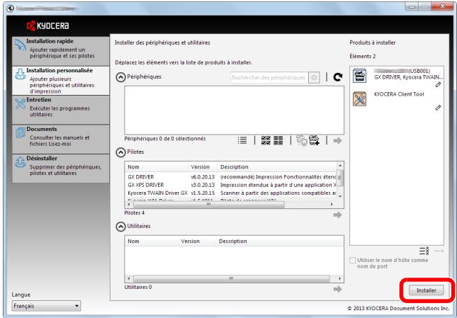Open the Entretien maintenance tab
The height and width of the screenshot is (318, 457).
point(61,110)
